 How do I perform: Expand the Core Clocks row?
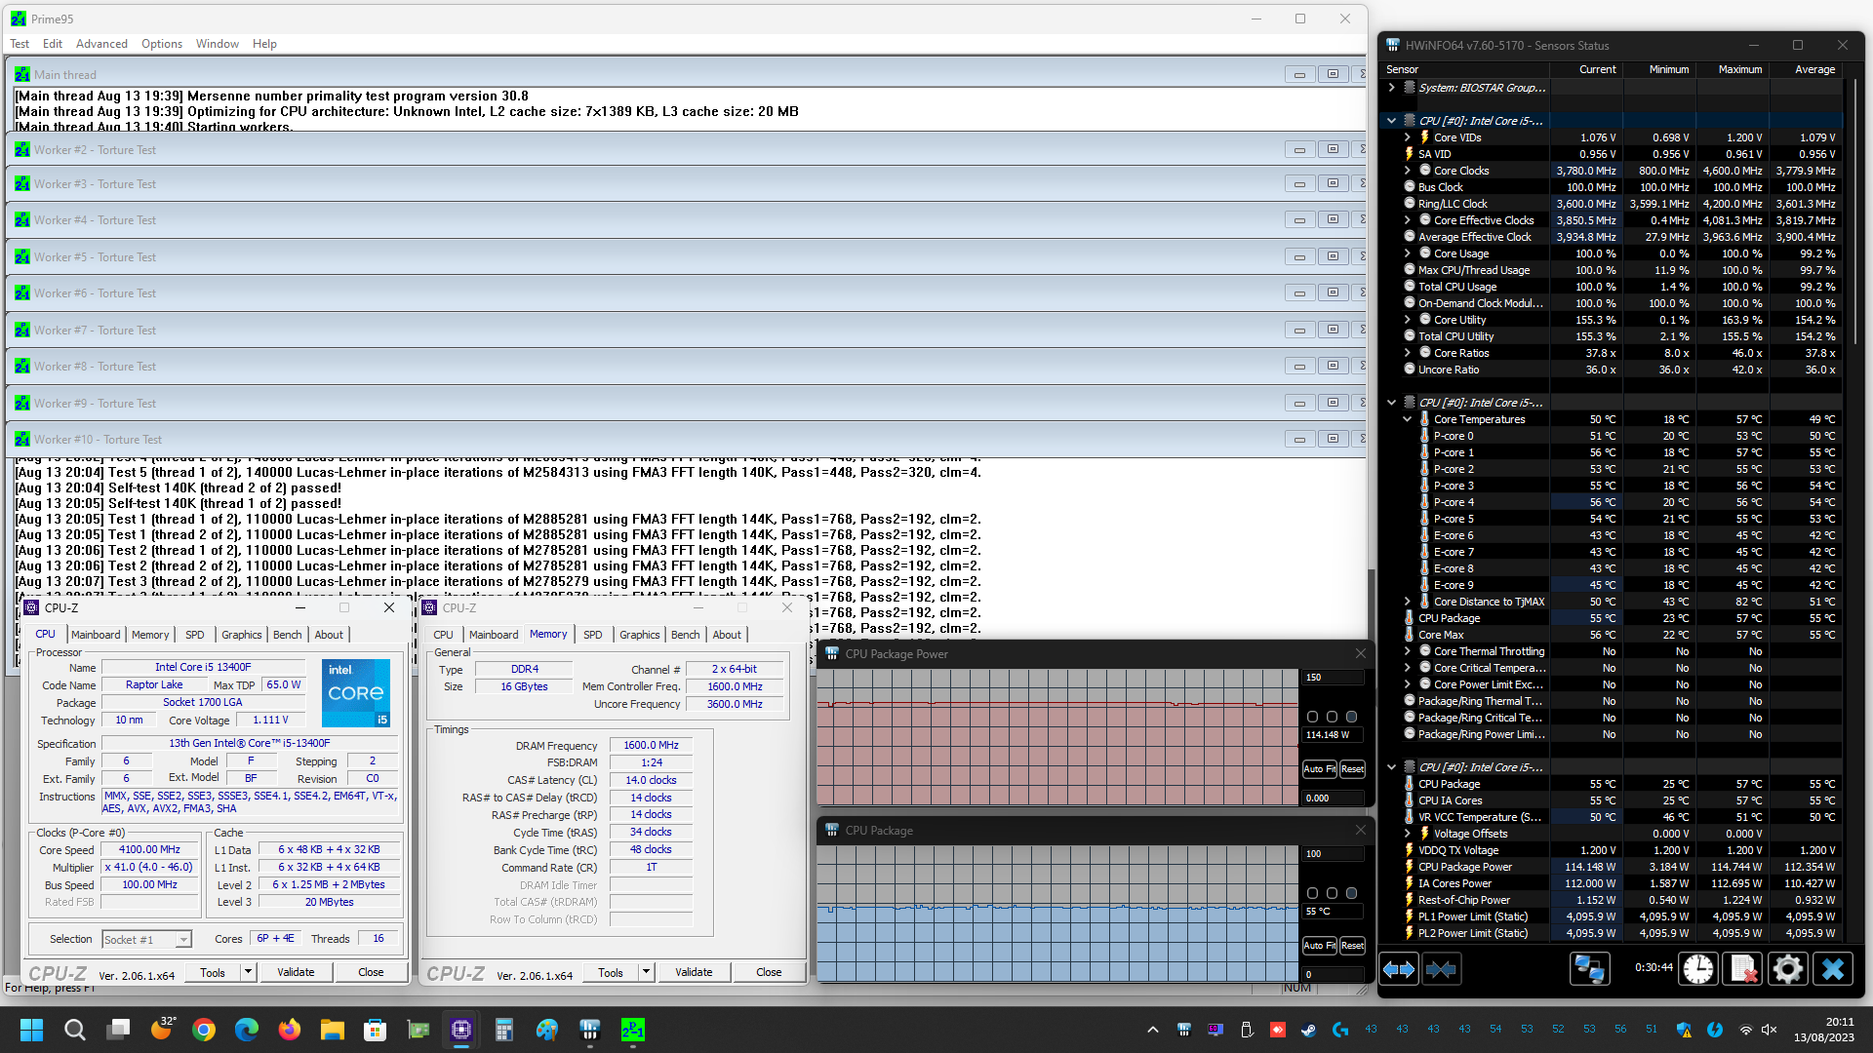pyautogui.click(x=1408, y=171)
